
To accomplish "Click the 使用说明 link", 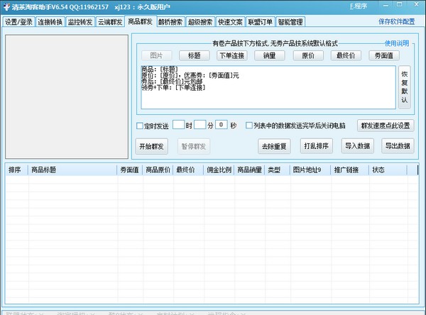I will pos(397,44).
